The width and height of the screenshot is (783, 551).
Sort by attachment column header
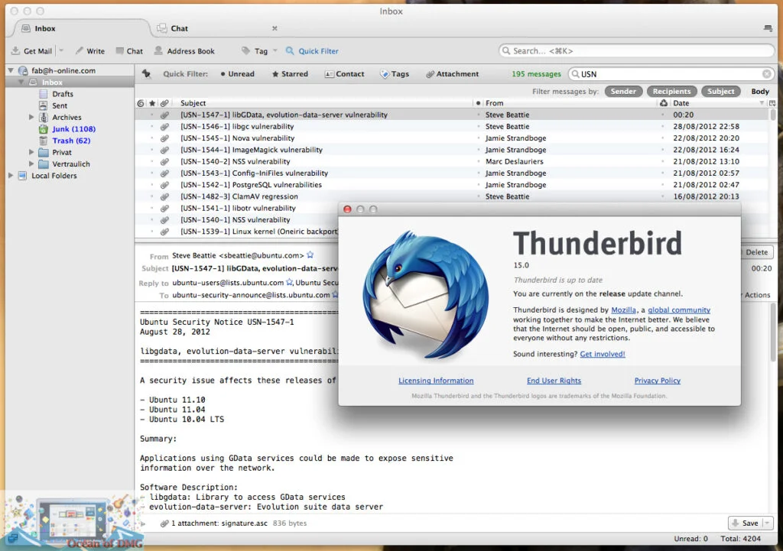pyautogui.click(x=164, y=103)
